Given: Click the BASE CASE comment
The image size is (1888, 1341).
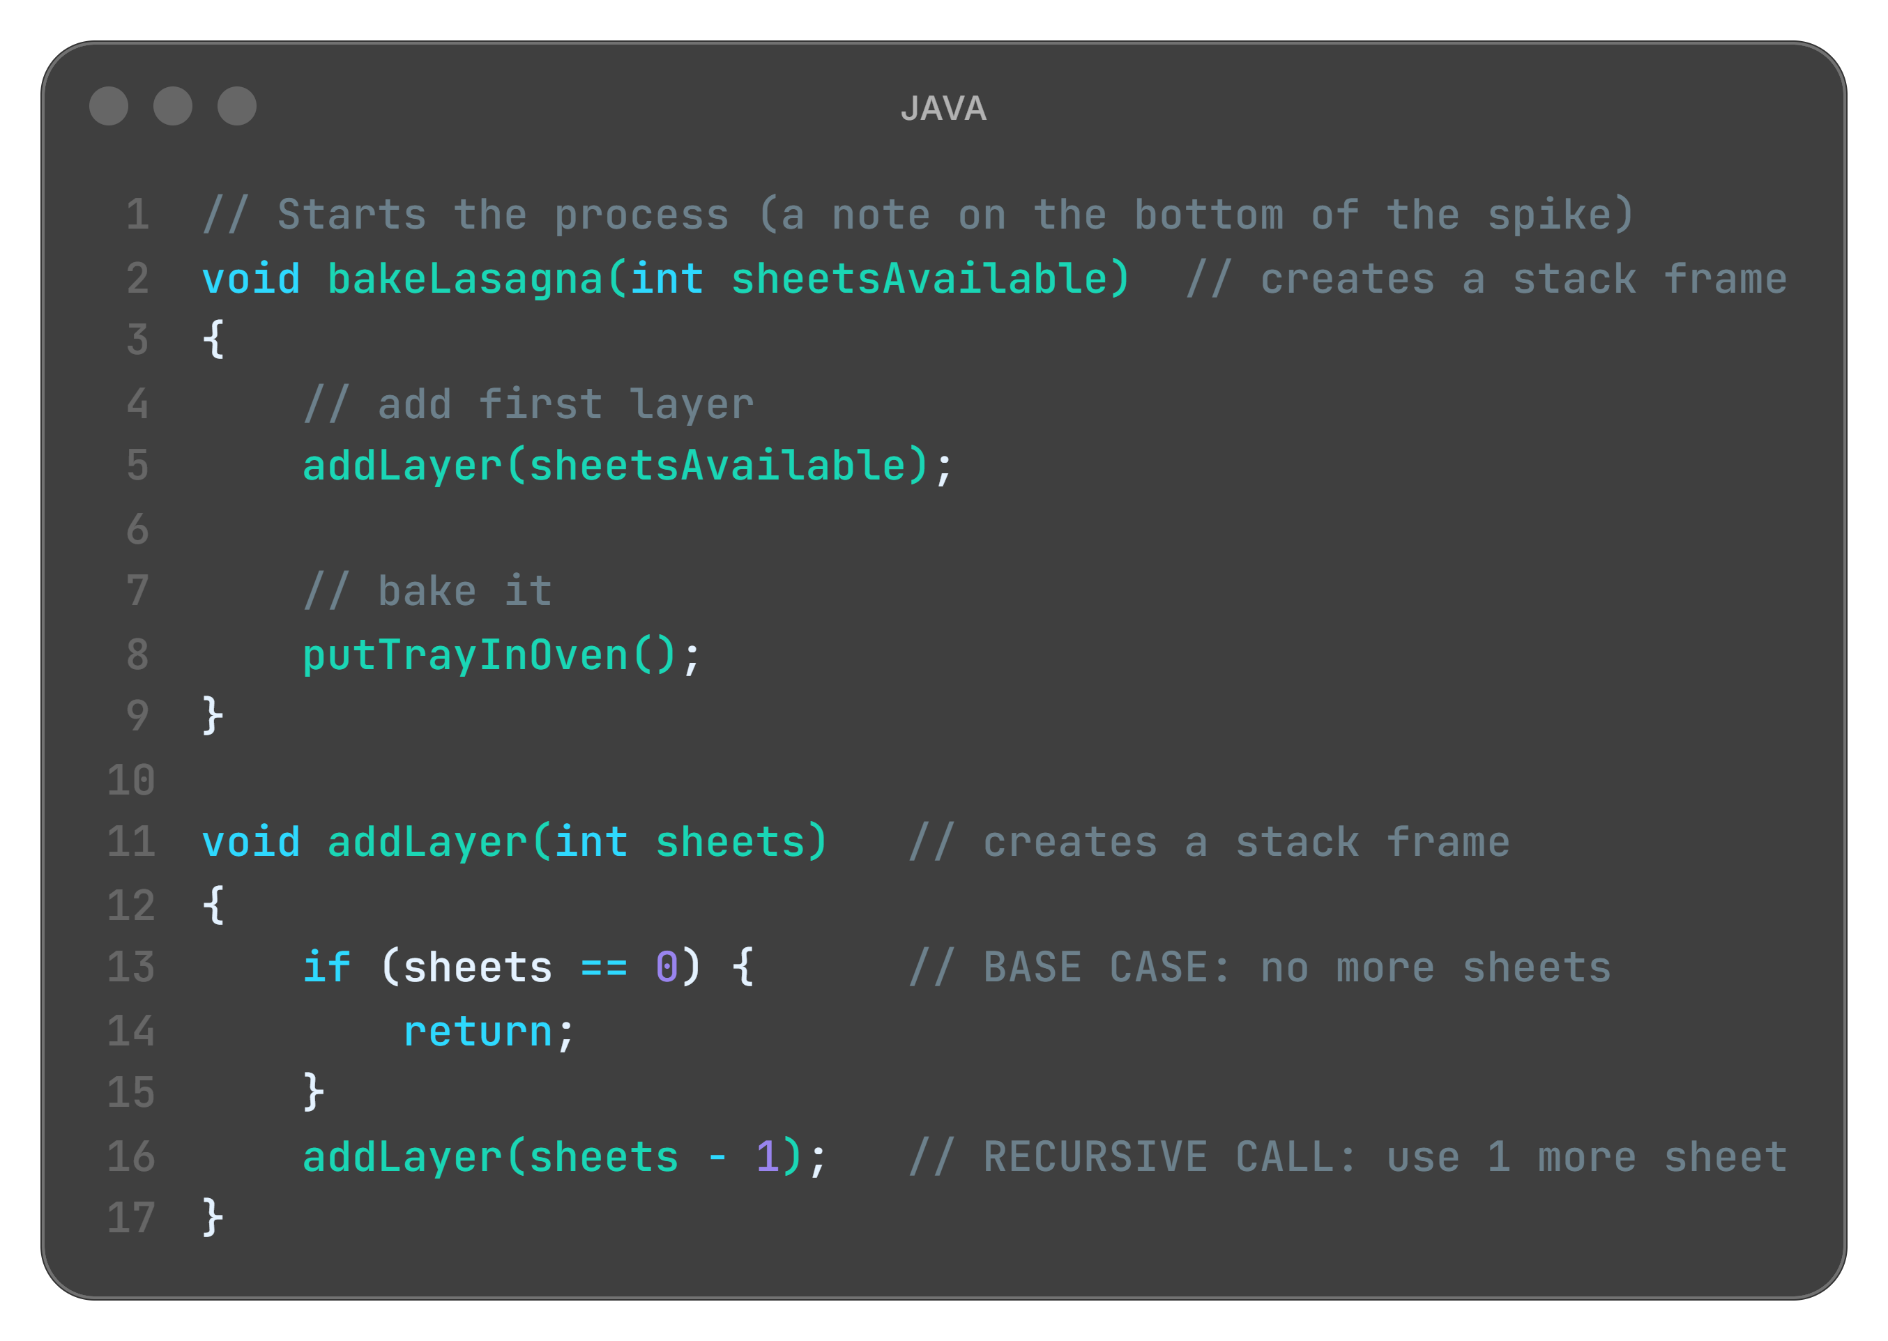Looking at the screenshot, I should tap(1260, 967).
